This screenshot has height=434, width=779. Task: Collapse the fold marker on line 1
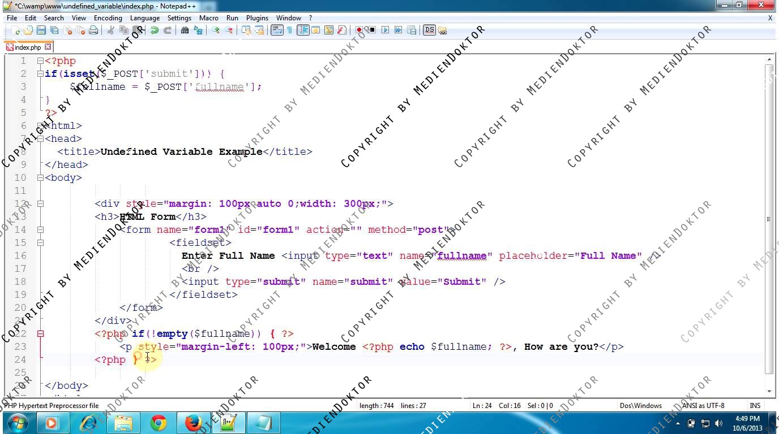pyautogui.click(x=40, y=60)
